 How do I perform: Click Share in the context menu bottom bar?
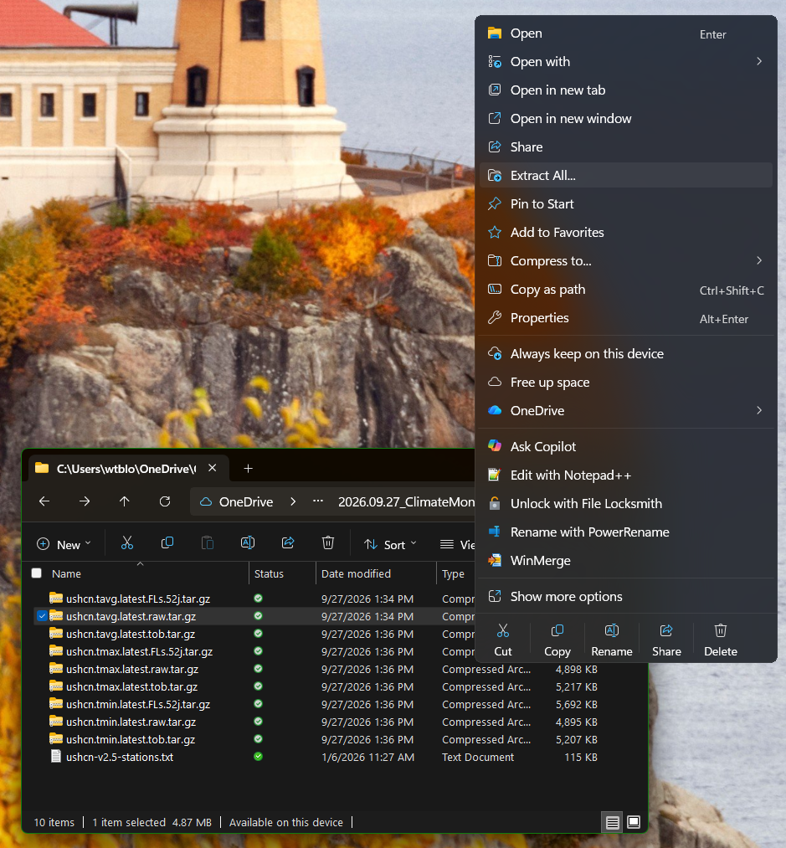point(666,641)
